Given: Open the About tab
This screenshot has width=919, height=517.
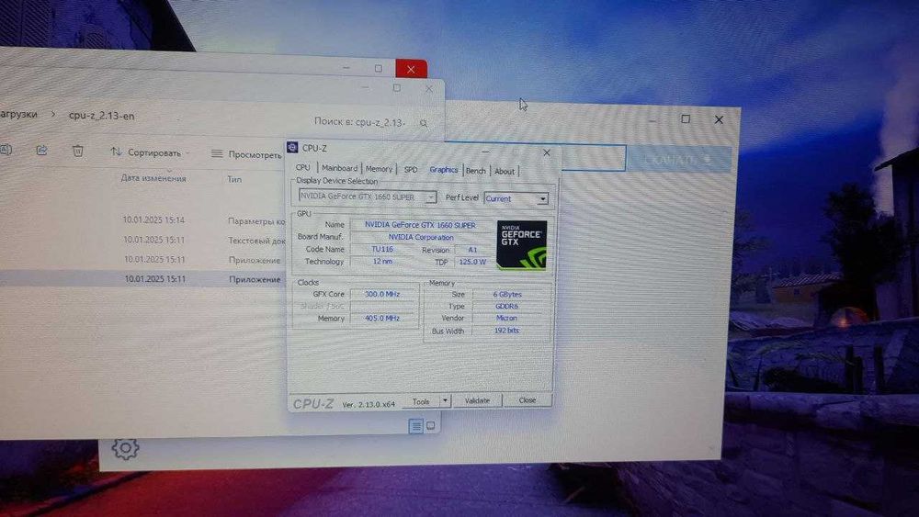Looking at the screenshot, I should [504, 171].
